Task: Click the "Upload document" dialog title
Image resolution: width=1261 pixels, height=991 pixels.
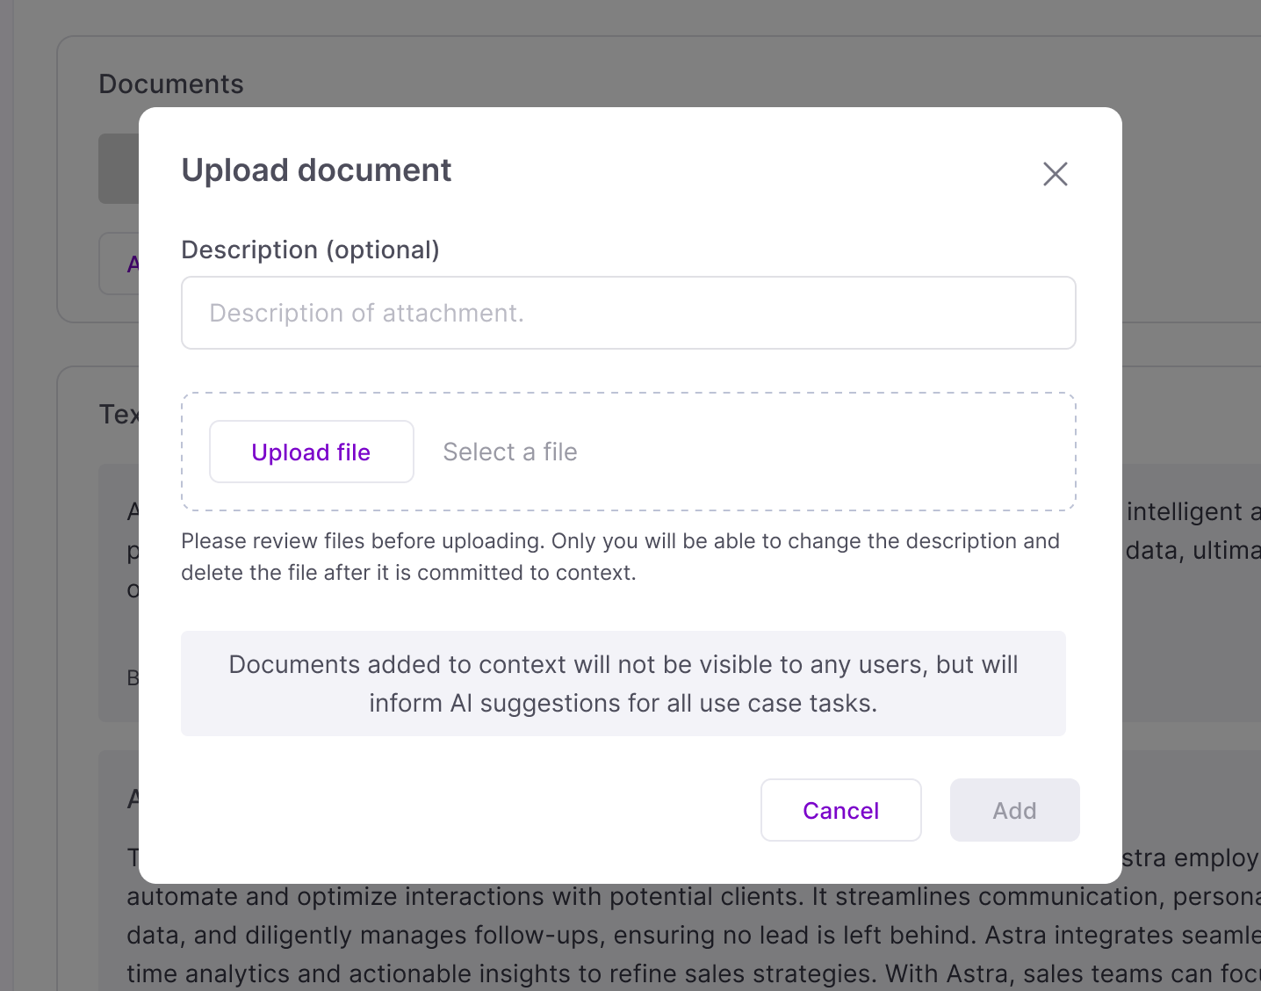Action: pos(316,170)
